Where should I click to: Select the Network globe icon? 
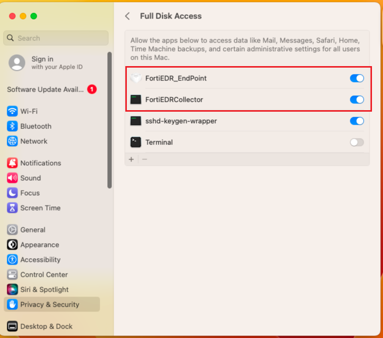[13, 141]
